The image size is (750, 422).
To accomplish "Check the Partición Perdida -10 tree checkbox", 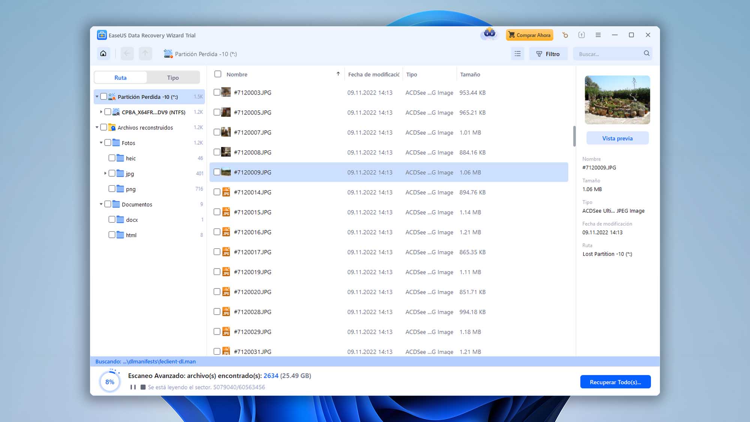I will coord(103,96).
